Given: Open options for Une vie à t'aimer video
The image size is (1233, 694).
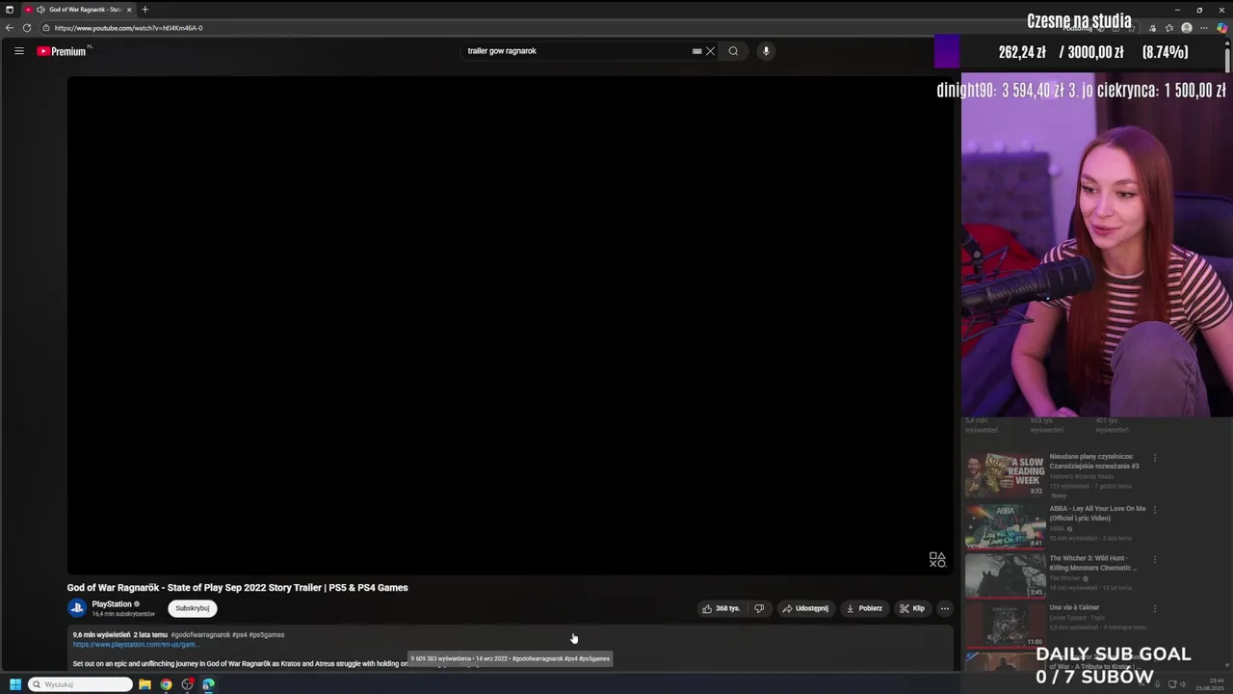Looking at the screenshot, I should [x=1155, y=608].
